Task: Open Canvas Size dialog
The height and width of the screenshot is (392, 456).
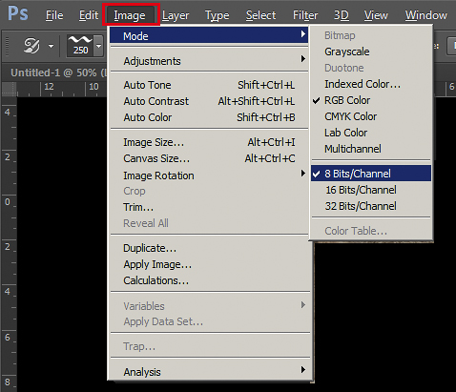Action: 209,158
